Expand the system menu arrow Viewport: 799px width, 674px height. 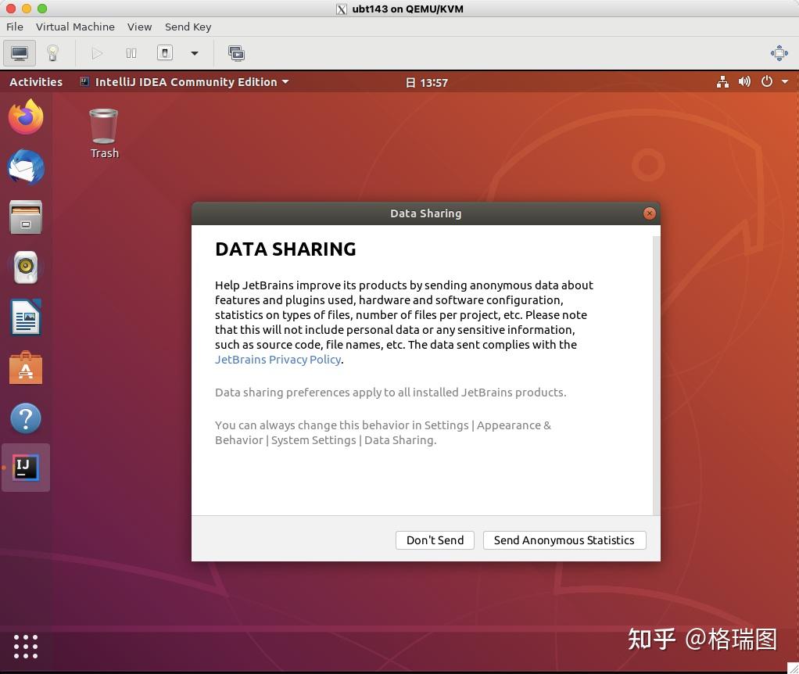(785, 82)
